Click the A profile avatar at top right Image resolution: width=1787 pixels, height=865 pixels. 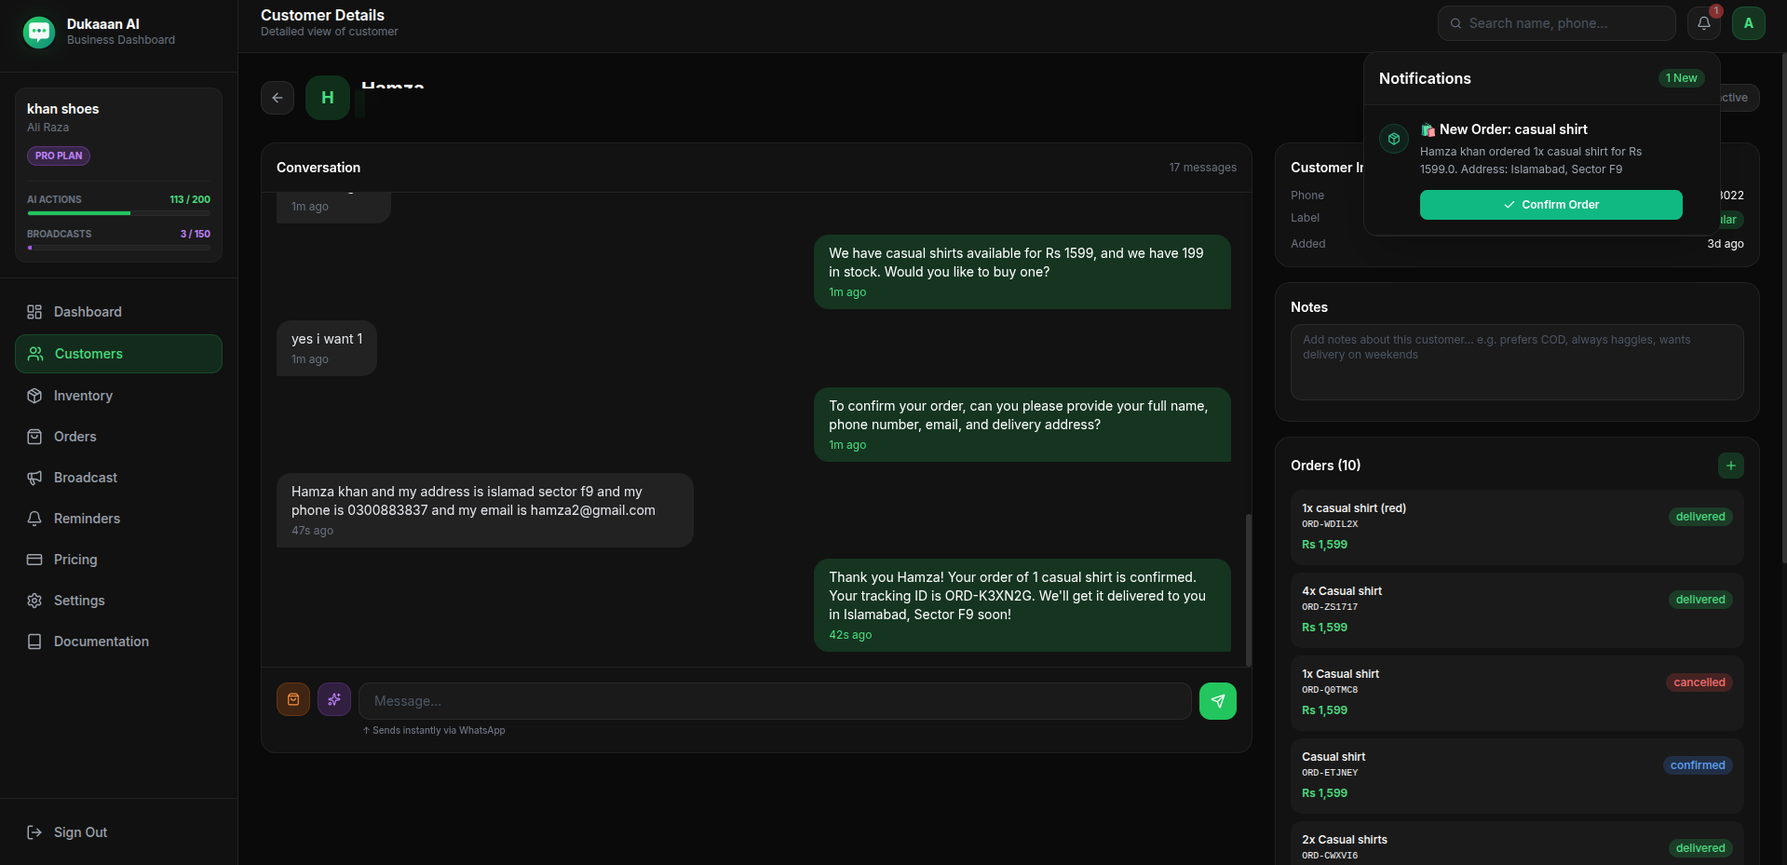point(1748,23)
